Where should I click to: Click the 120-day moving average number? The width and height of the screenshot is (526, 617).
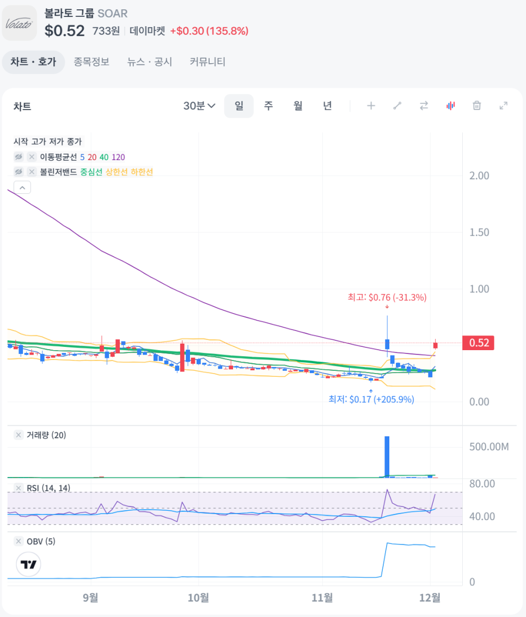[118, 157]
